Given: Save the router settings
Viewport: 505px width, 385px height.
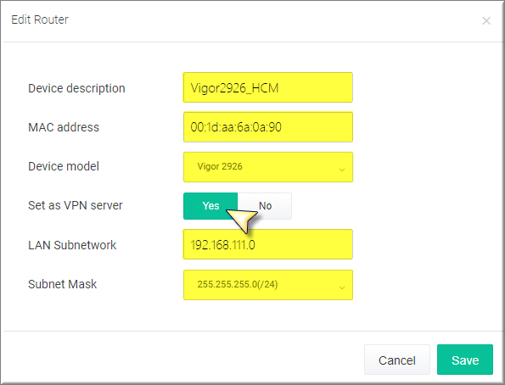Looking at the screenshot, I should [x=465, y=360].
